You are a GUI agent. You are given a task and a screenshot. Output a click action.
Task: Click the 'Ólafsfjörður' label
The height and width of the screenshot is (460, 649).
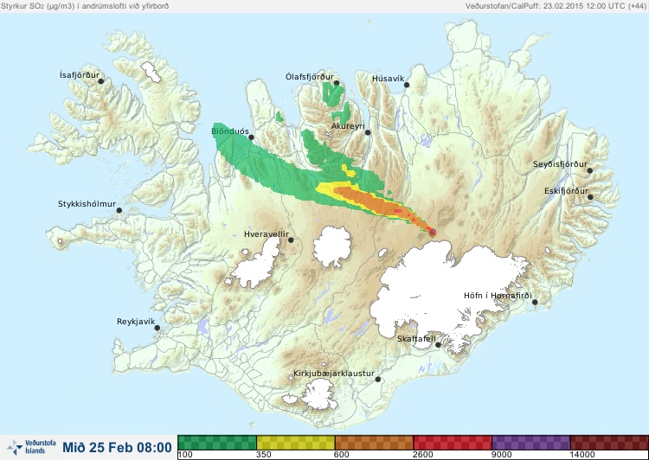point(310,77)
